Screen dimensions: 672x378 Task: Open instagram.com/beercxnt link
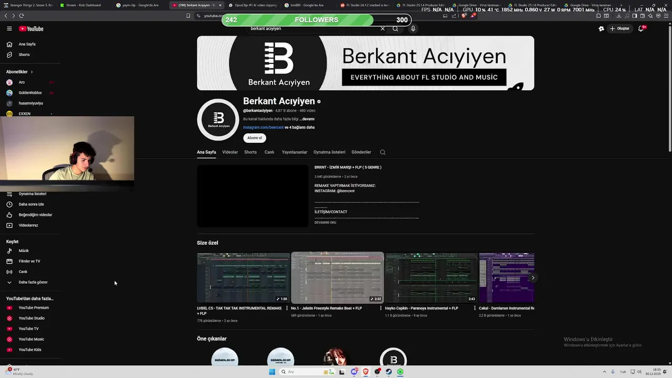pyautogui.click(x=263, y=128)
